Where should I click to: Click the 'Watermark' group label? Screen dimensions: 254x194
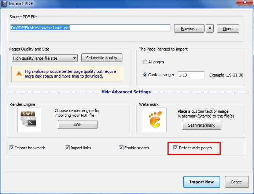149,104
